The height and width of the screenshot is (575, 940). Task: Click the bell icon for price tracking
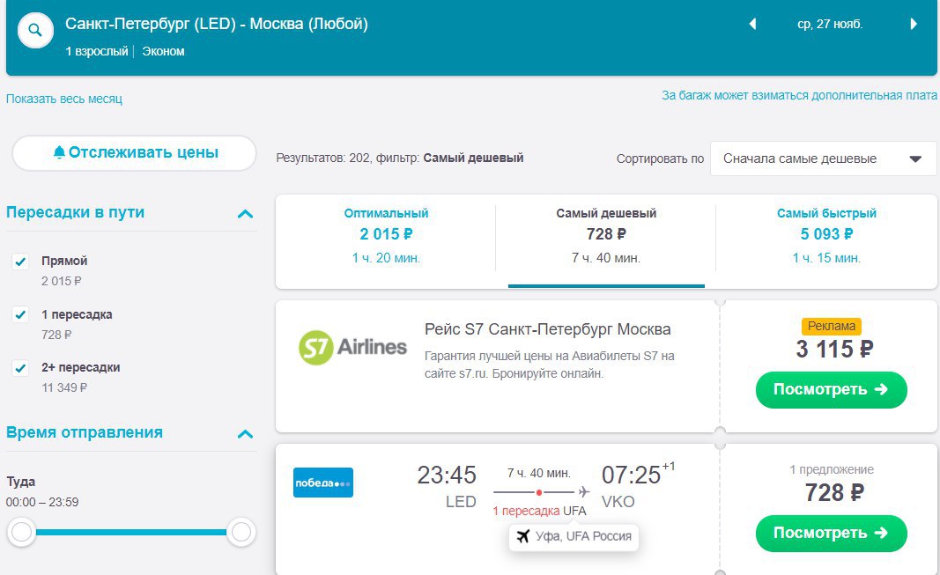59,152
